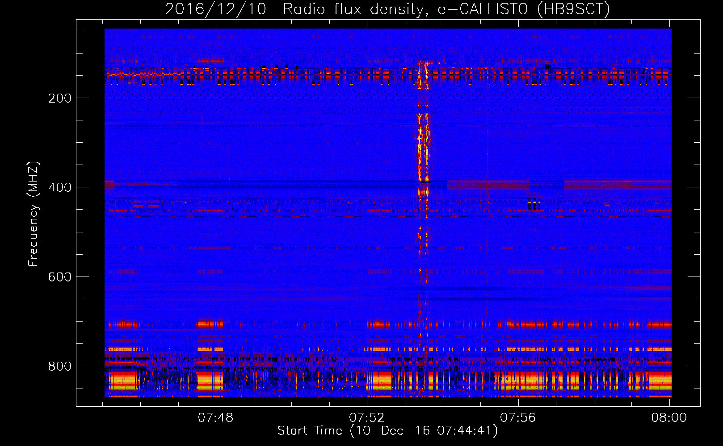This screenshot has width=723, height=446.
Task: Click the 800 frequency tick label
Action: (60, 366)
